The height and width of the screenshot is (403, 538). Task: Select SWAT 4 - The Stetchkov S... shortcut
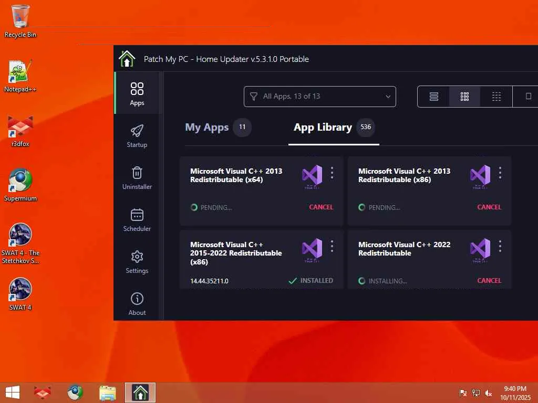pos(20,243)
